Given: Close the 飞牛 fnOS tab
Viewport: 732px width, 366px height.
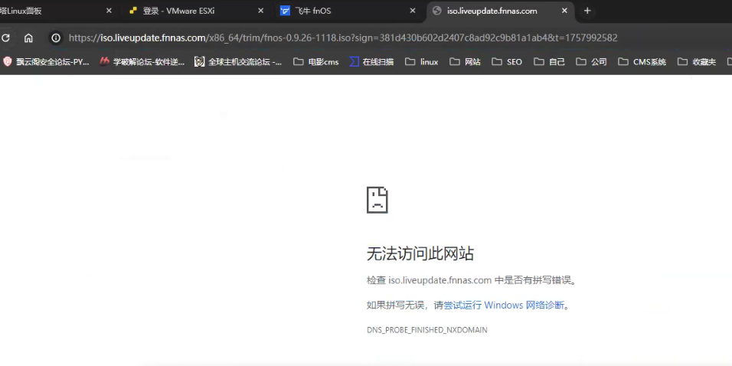Looking at the screenshot, I should [x=412, y=11].
